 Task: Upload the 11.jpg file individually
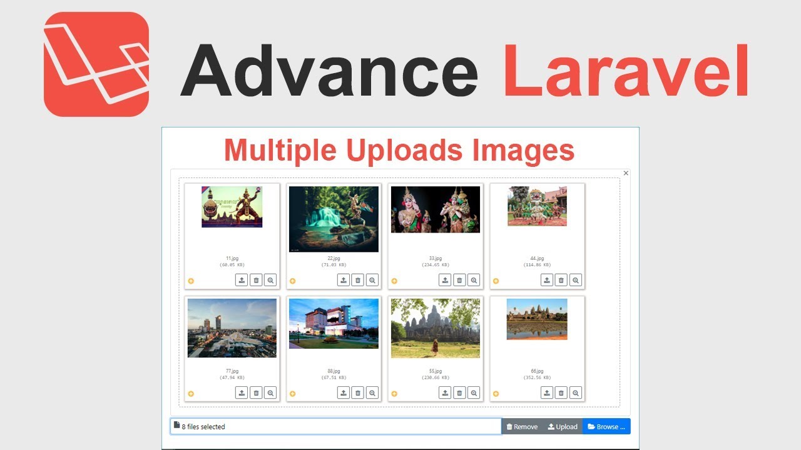point(242,281)
